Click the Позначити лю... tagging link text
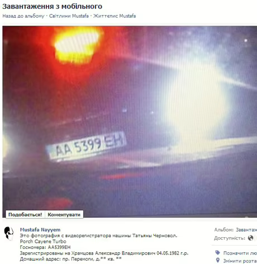Screen dimensions: 257x264 [240, 253]
